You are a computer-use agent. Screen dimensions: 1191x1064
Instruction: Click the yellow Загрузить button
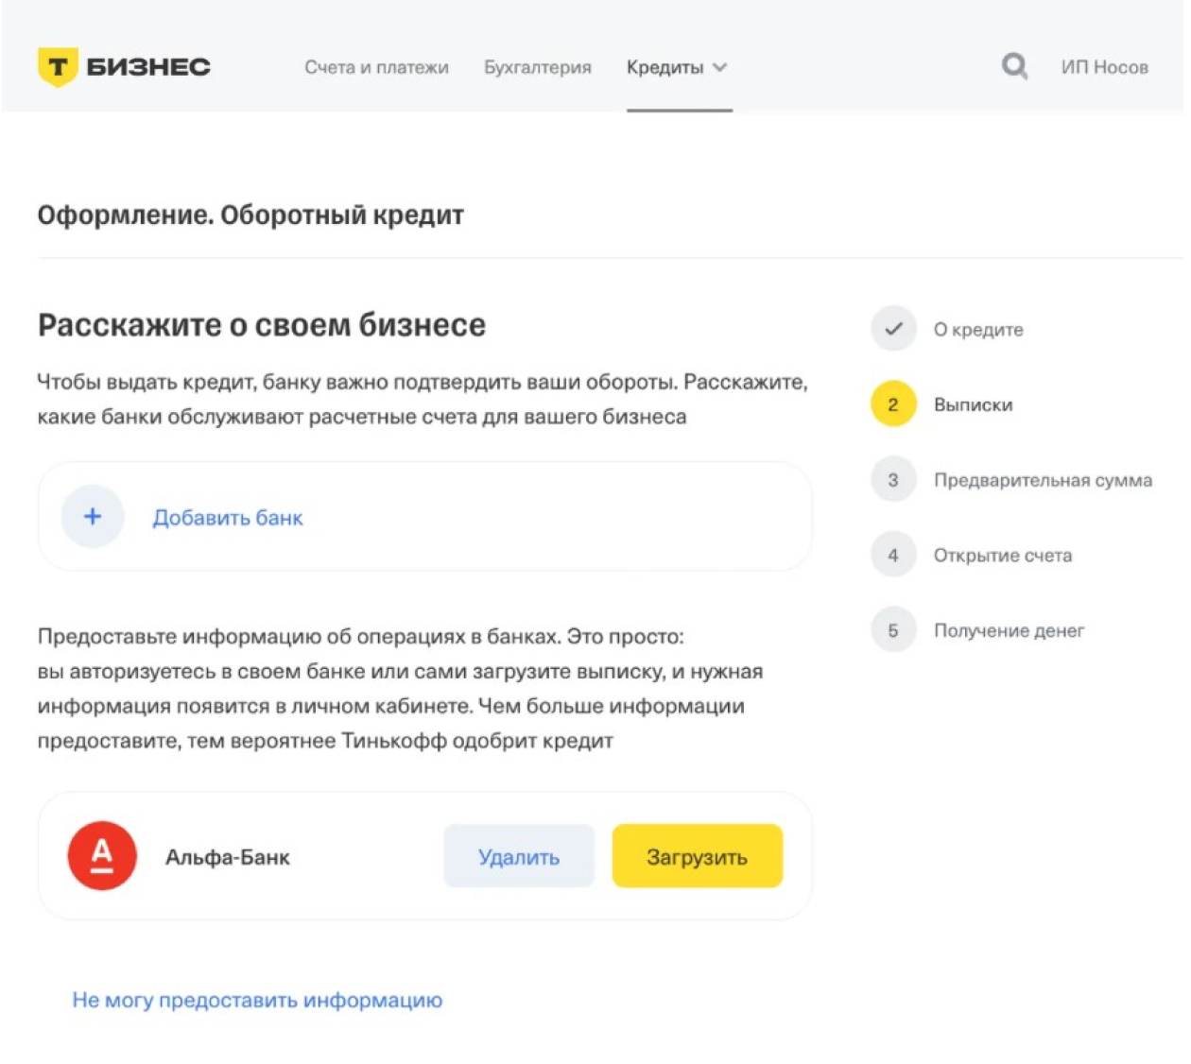(698, 856)
